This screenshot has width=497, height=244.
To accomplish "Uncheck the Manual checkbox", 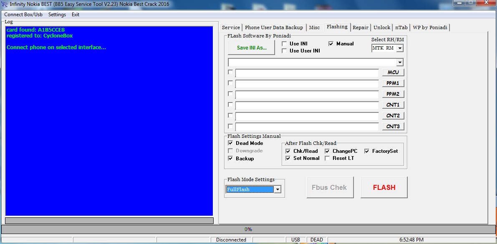I will pos(331,44).
